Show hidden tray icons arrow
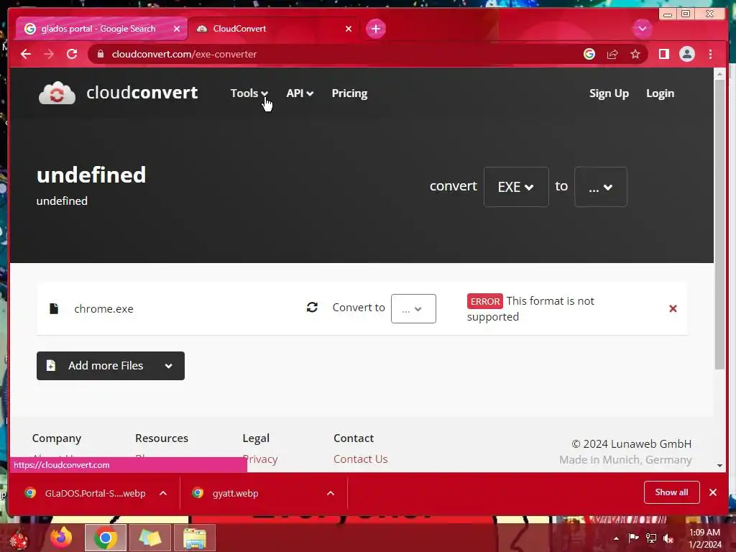 point(616,538)
